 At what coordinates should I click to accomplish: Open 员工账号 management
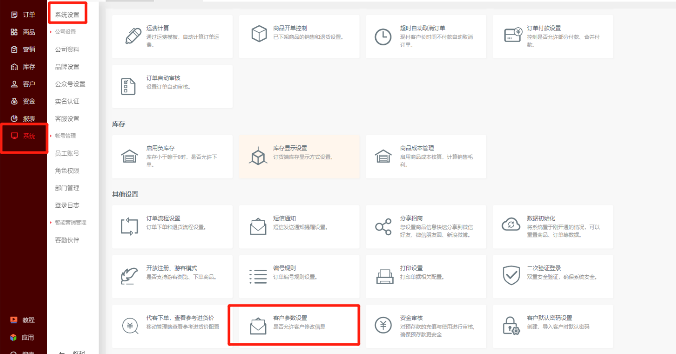pos(67,153)
